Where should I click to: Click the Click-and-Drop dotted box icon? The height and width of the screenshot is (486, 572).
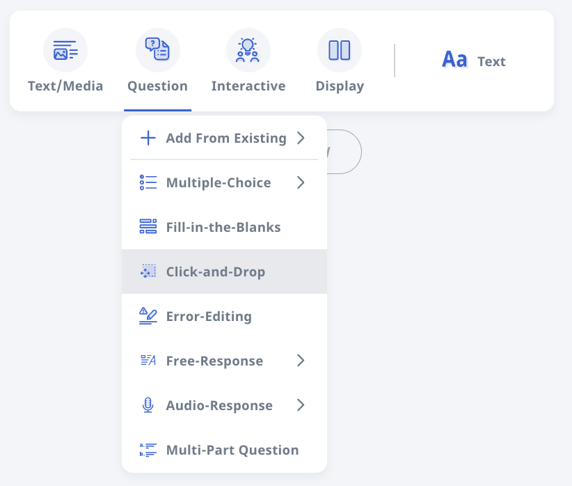148,272
